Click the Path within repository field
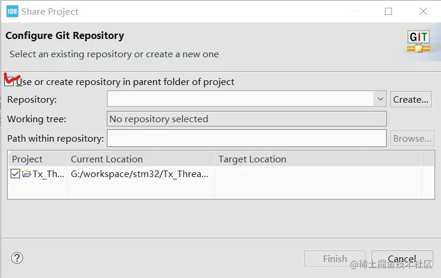 pos(246,138)
